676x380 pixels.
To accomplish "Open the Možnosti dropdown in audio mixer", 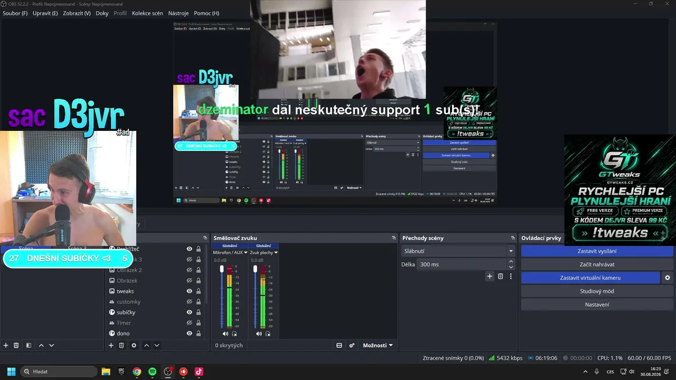I will tap(378, 345).
